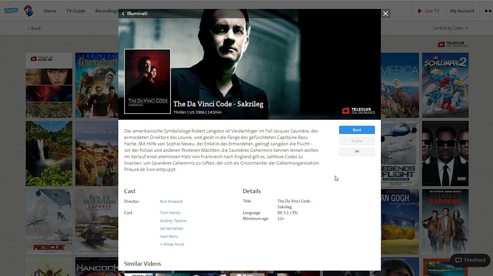Click The Da Vinci Code poster thumbnail
This screenshot has height=276, width=493.
pyautogui.click(x=147, y=81)
